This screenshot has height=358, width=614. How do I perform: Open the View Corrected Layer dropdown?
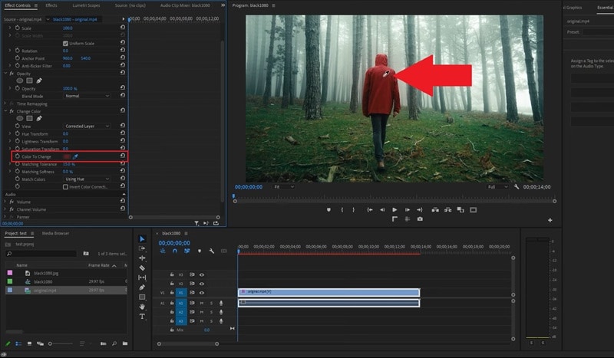[87, 126]
